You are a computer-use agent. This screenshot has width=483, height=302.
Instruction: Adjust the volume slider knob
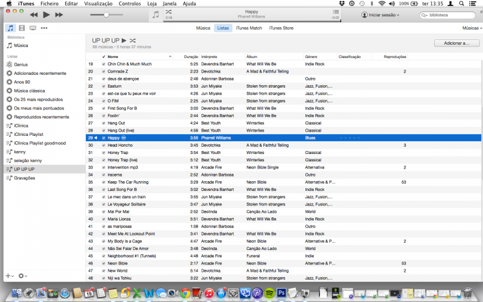coord(106,14)
